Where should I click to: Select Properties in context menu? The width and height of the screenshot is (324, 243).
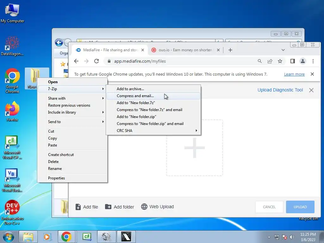(x=72, y=178)
